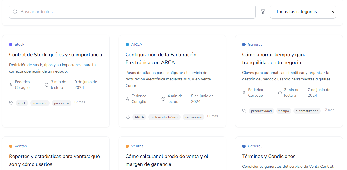
Task: Select the ARCA tag chip
Action: (x=139, y=117)
